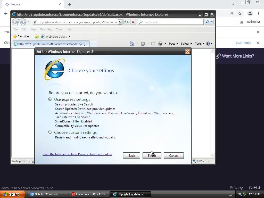Click the Live Search input box
Screen dimensions: 264x198
171,22
